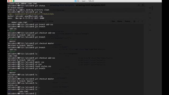Click the 'Date: Mon Apr 6' line
The image size is (169, 95).
pos(26,18)
